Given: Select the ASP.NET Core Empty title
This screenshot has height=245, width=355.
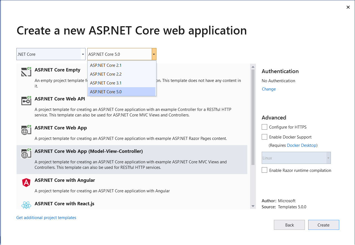Looking at the screenshot, I should (x=57, y=70).
